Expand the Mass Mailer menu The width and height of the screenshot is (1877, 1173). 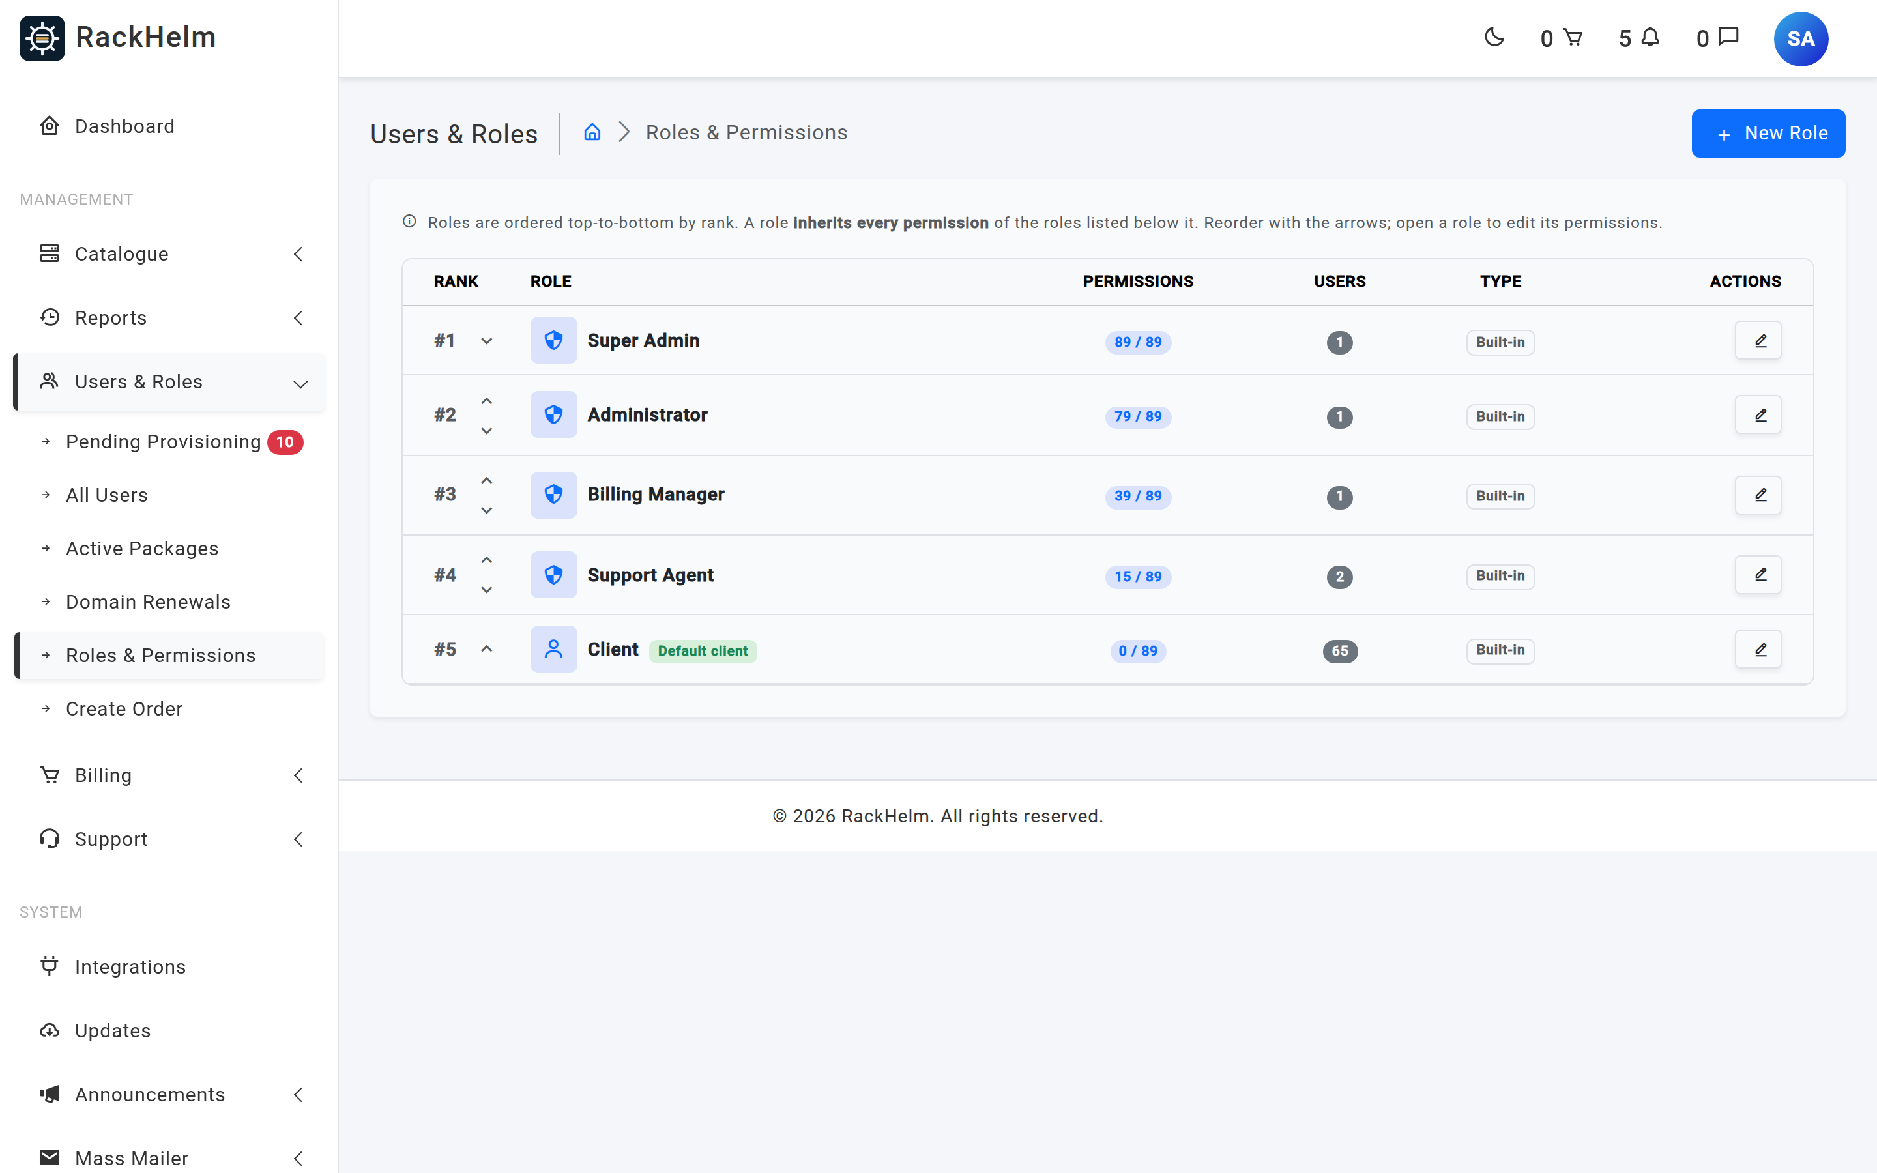[x=169, y=1158]
